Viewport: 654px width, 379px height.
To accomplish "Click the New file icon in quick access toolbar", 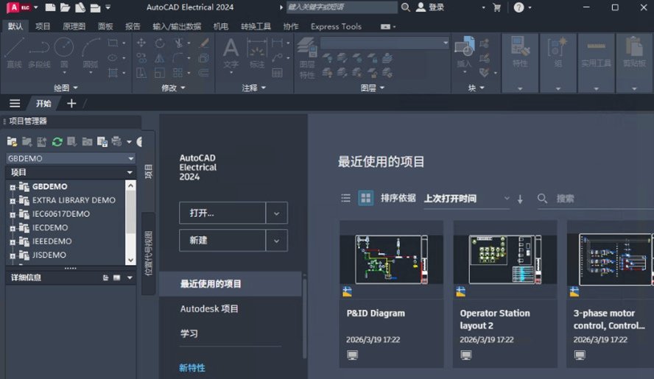I will (51, 7).
